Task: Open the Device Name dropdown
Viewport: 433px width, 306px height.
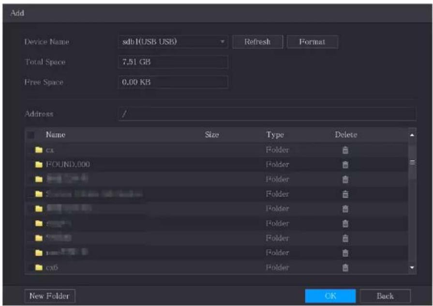Action: 173,42
